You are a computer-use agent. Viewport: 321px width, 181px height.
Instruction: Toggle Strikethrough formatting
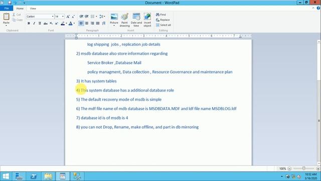pos(46,24)
